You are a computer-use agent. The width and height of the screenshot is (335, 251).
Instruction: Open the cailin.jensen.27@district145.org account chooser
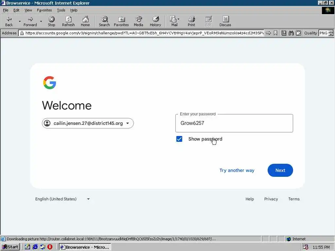[x=88, y=123]
